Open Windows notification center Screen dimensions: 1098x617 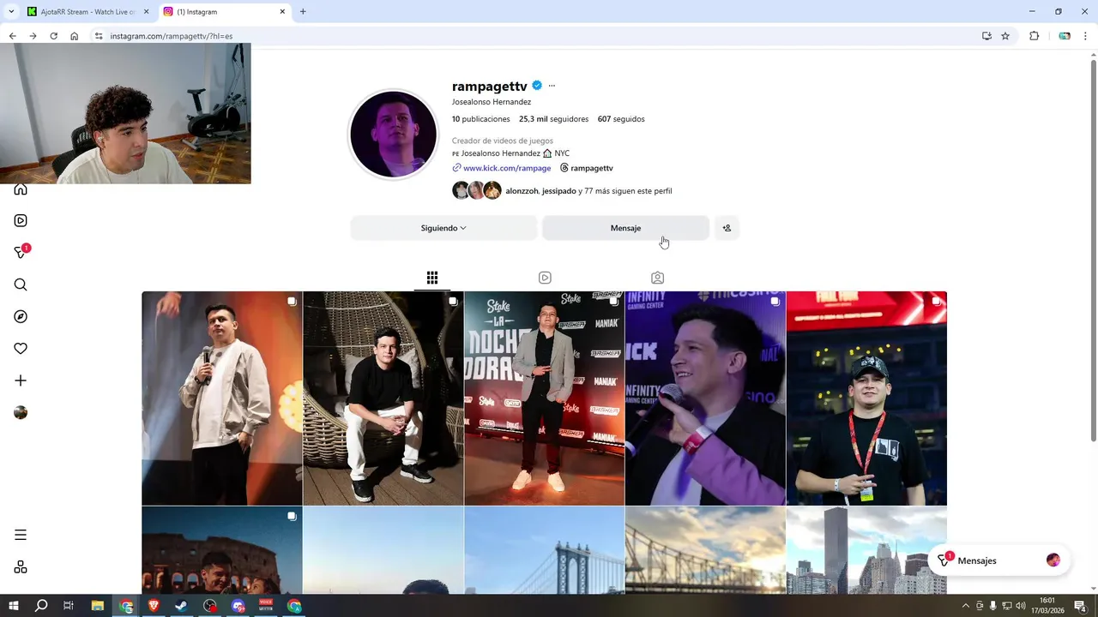point(1080,606)
